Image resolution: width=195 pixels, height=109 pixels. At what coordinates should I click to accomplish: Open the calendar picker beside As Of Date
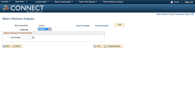(x=33, y=38)
